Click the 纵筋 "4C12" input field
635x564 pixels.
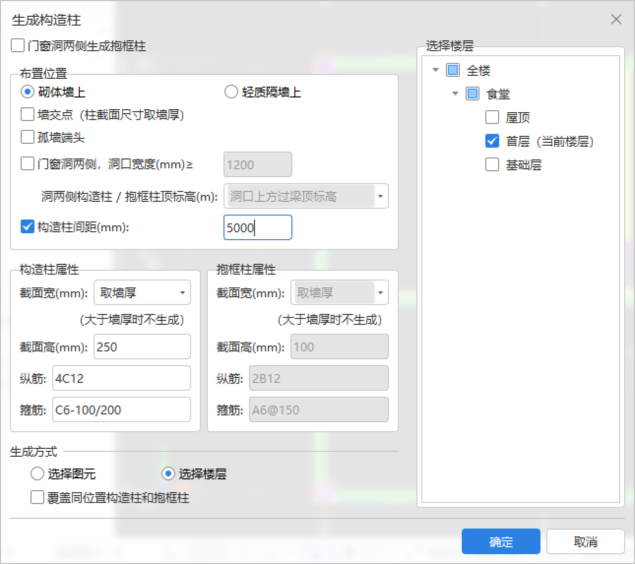(x=121, y=378)
